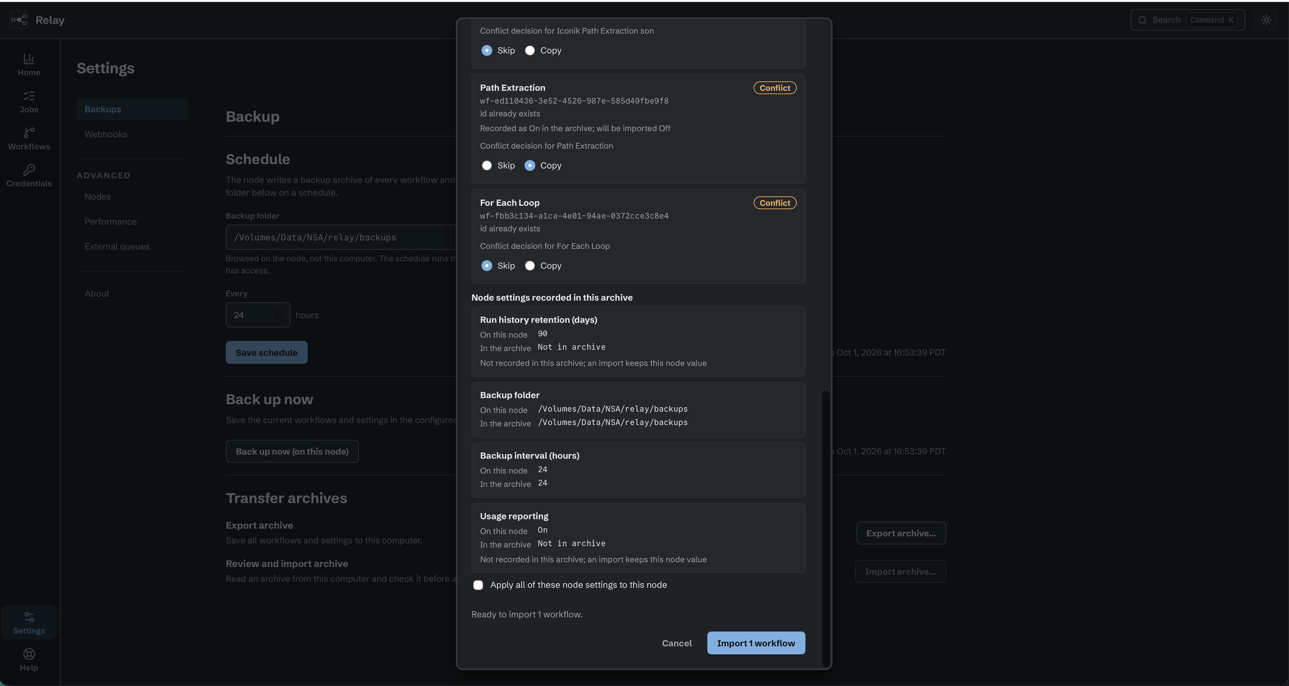
Task: Open the Jobs sidebar icon
Action: (x=29, y=96)
